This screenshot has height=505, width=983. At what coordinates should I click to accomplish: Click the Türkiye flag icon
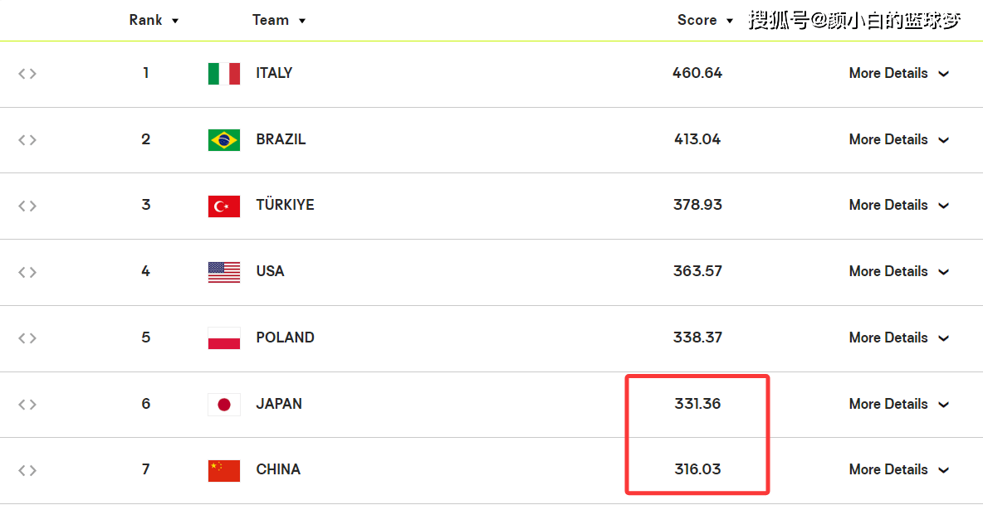(x=224, y=206)
